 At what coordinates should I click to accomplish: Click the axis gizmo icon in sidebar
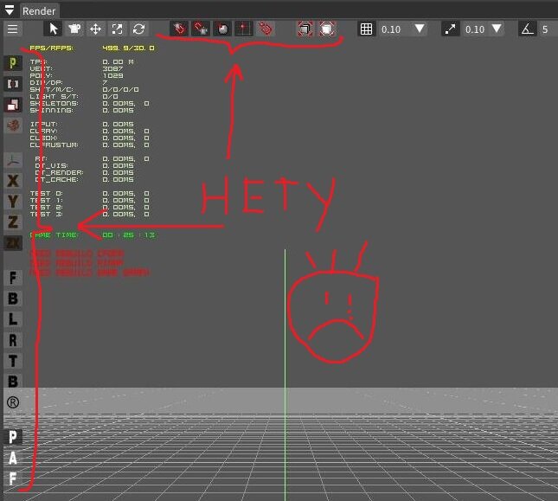click(x=13, y=160)
